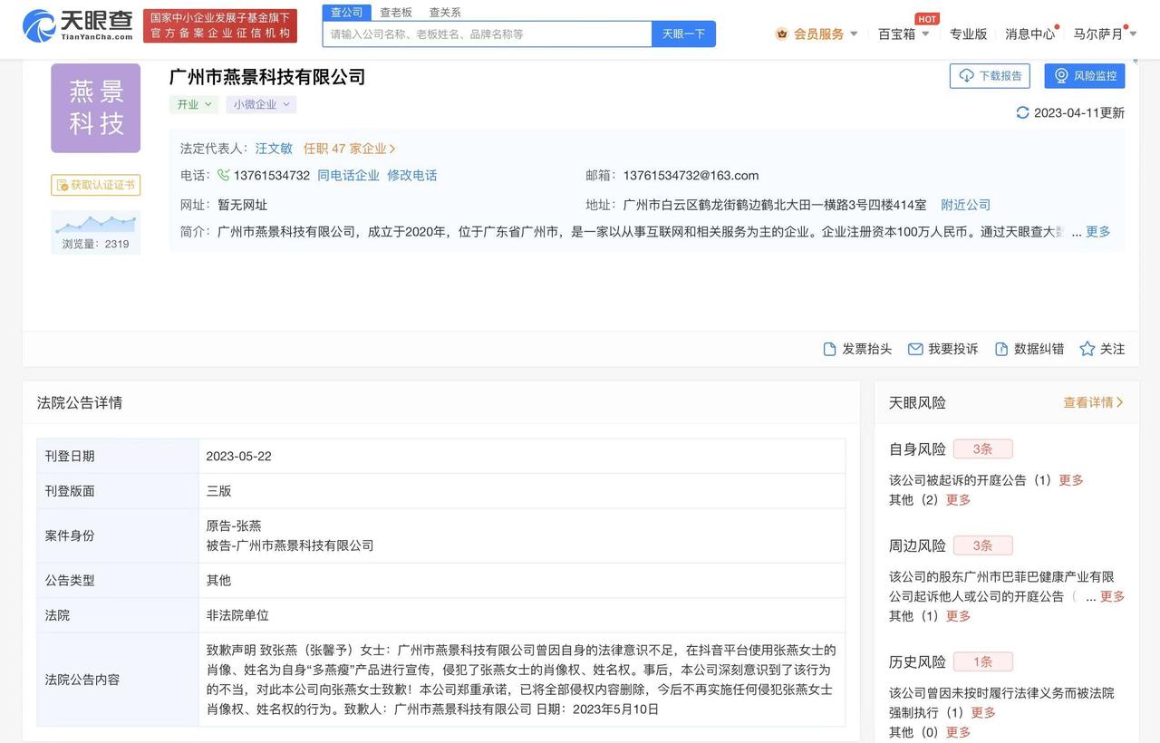Screen dimensions: 1160x743
Task: Click the refresh icon beside 2023-04-11更新
Action: pyautogui.click(x=1022, y=112)
